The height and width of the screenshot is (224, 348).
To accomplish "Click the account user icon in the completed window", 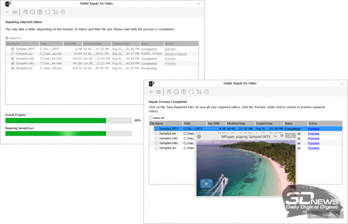I will [207, 92].
